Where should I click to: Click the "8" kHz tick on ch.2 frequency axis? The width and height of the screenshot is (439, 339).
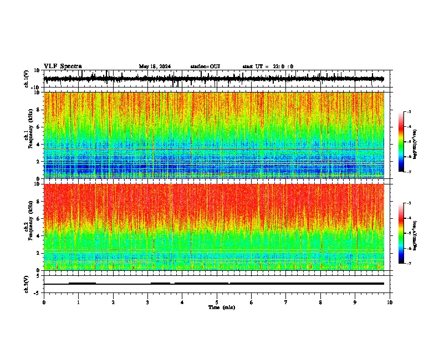click(x=38, y=202)
